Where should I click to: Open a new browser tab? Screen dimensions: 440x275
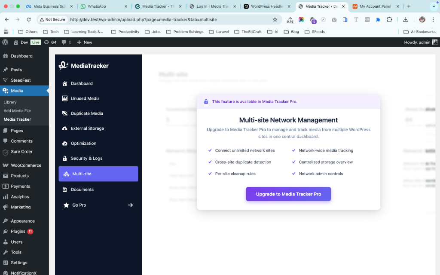(x=409, y=6)
